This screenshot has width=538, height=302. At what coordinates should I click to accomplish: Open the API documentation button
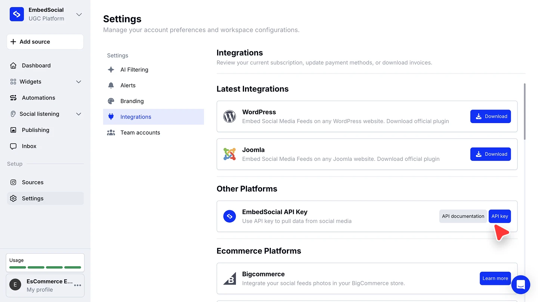pos(463,216)
